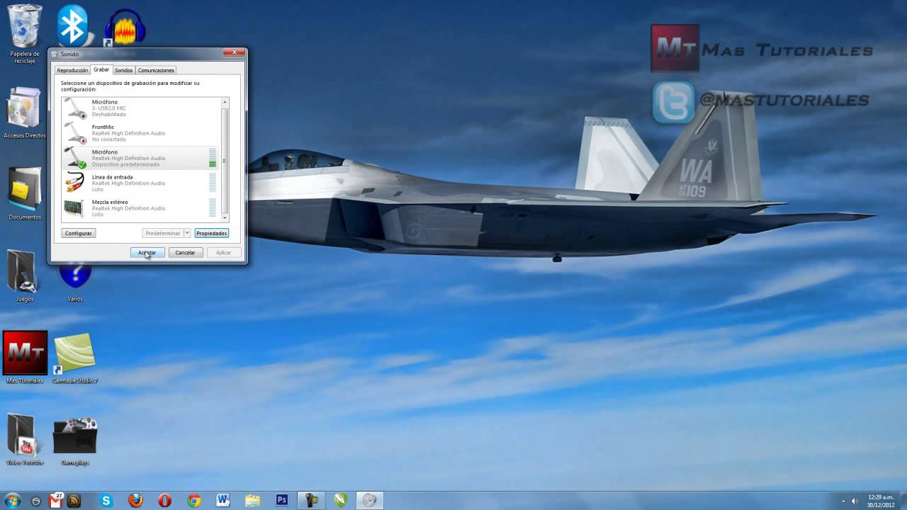This screenshot has width=907, height=510.
Task: Close the Sonido window
Action: tap(234, 53)
